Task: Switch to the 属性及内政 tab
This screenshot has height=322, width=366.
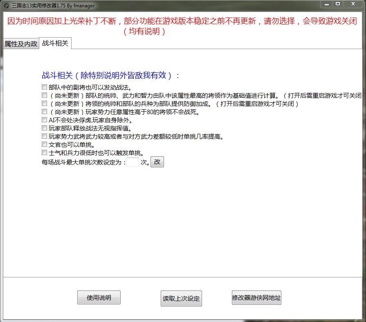Action: 21,44
